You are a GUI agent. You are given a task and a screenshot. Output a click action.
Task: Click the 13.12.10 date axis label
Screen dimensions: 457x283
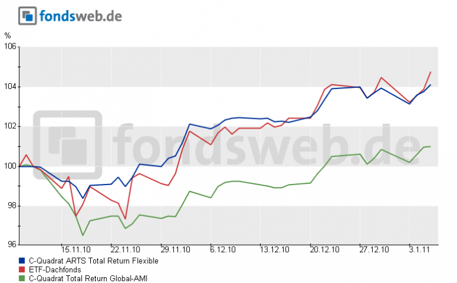(274, 251)
